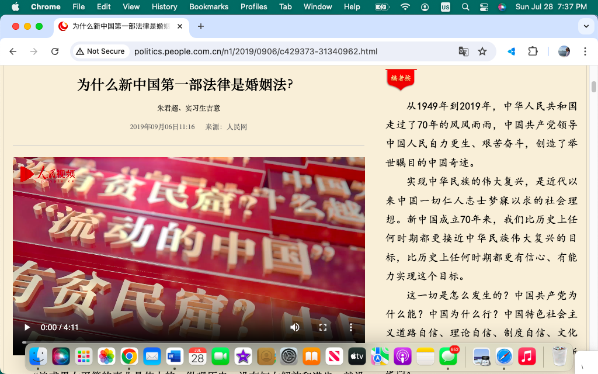
Task: Open the Extensions puzzle icon
Action: click(x=533, y=51)
